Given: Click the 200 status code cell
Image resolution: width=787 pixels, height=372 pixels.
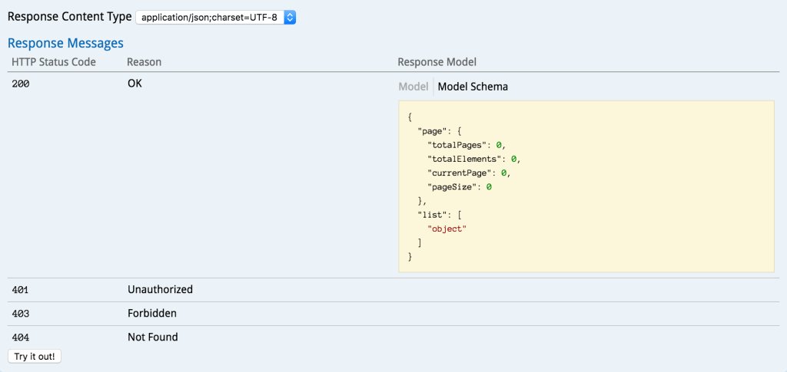Looking at the screenshot, I should [21, 84].
